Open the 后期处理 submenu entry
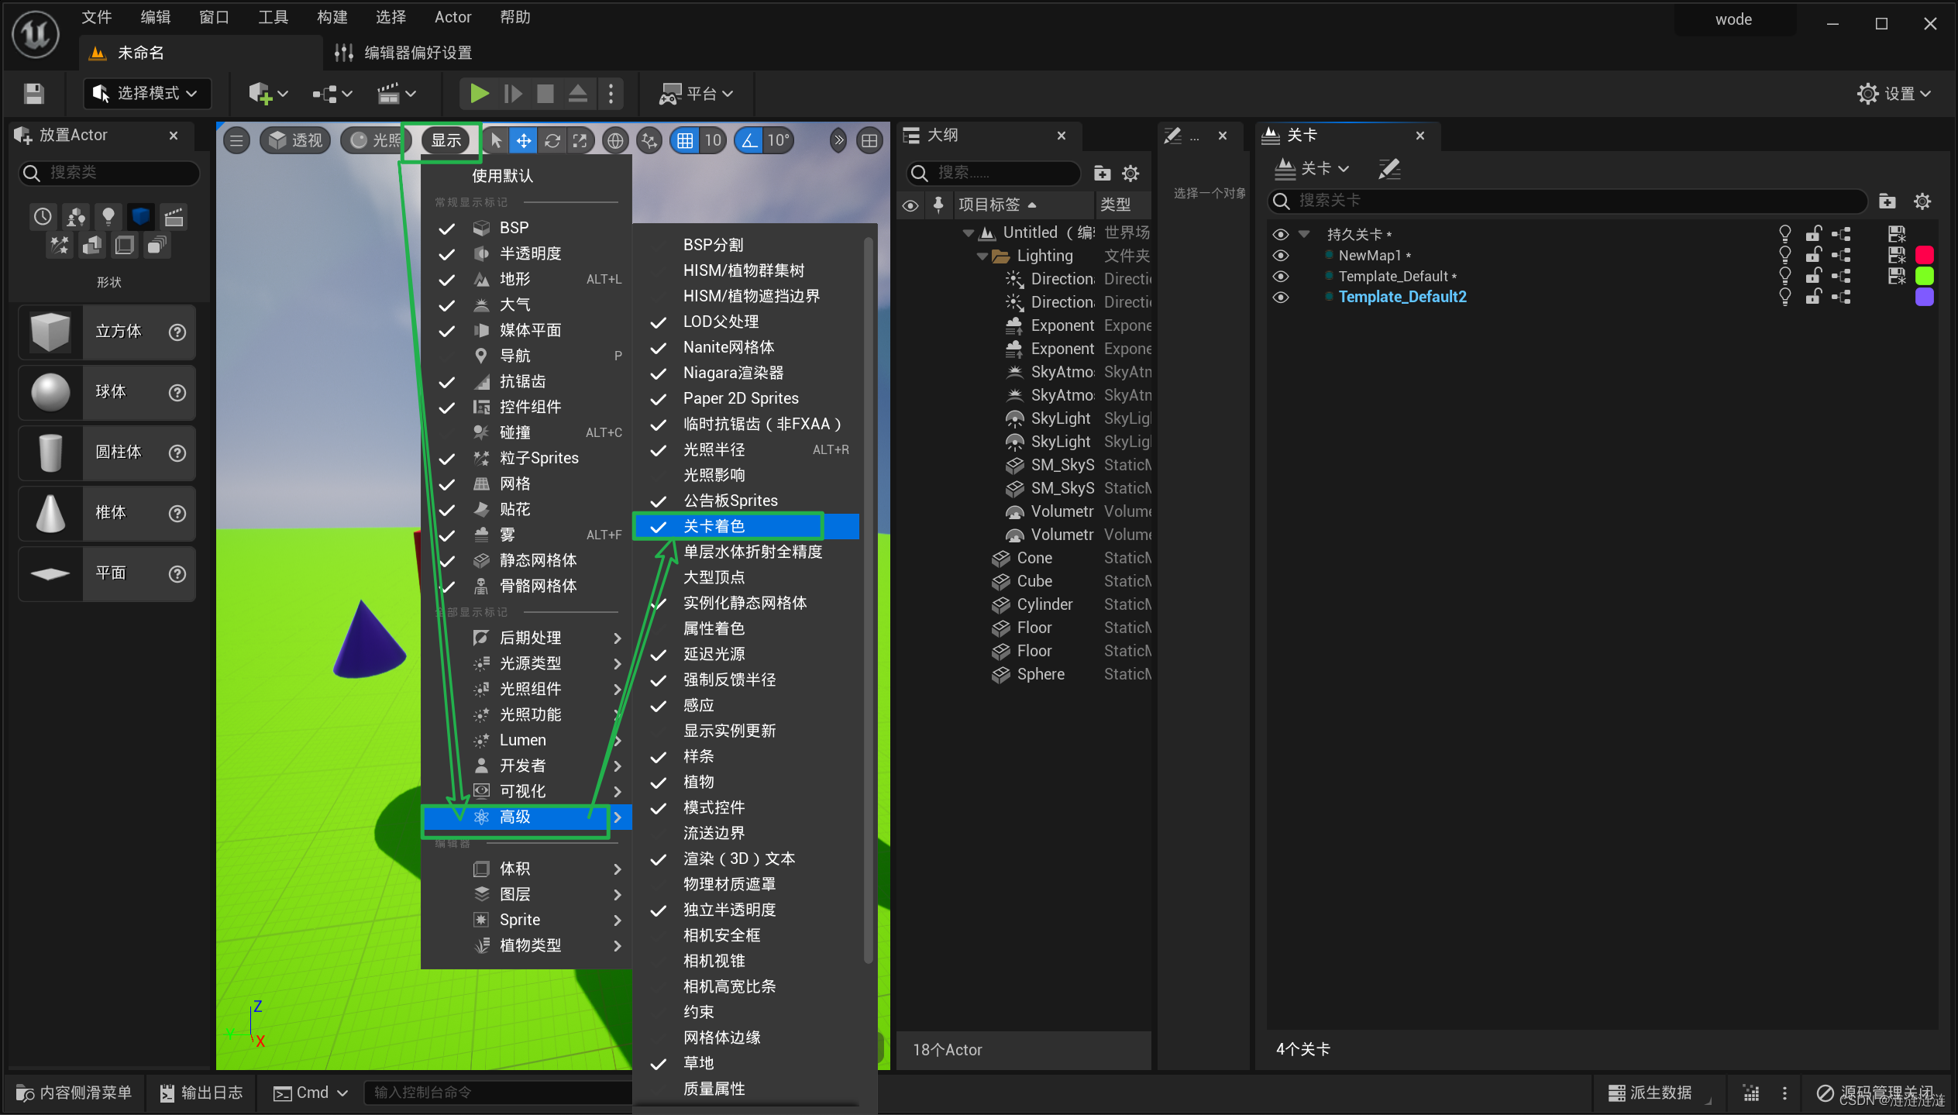 (x=531, y=638)
